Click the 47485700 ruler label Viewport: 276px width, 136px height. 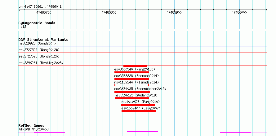click(x=44, y=12)
